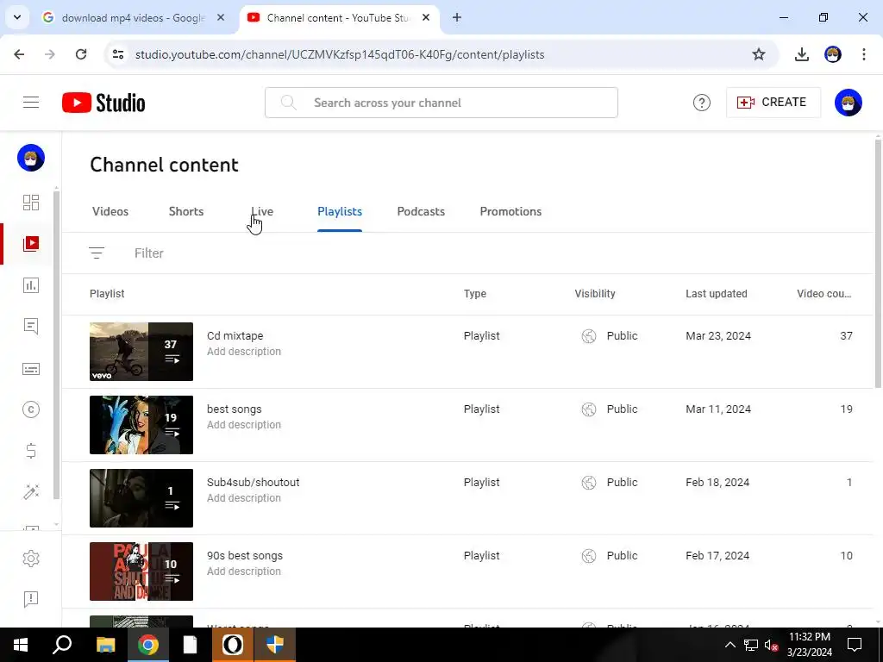This screenshot has width=883, height=662.
Task: Open account avatar in Studio header
Action: tap(849, 103)
